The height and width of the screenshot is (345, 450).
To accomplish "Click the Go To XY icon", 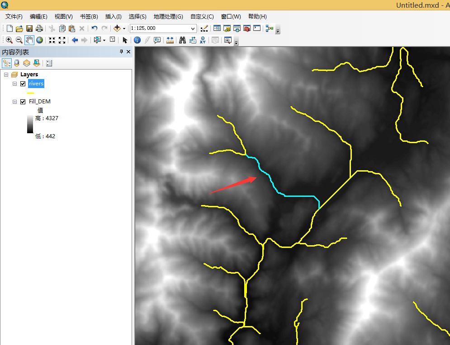I will (x=203, y=40).
